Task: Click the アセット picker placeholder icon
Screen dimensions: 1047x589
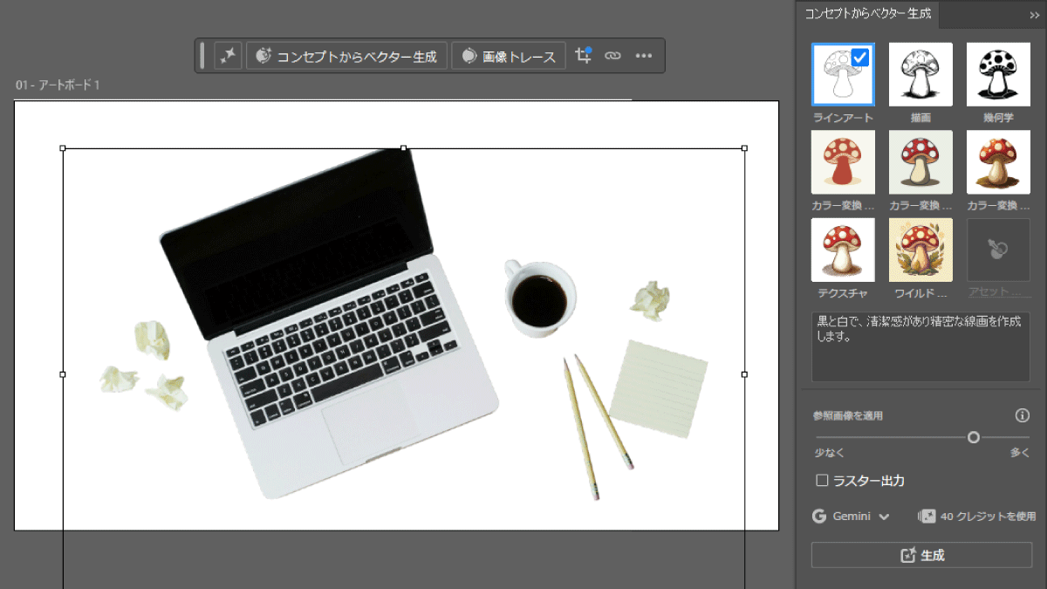Action: (x=998, y=250)
